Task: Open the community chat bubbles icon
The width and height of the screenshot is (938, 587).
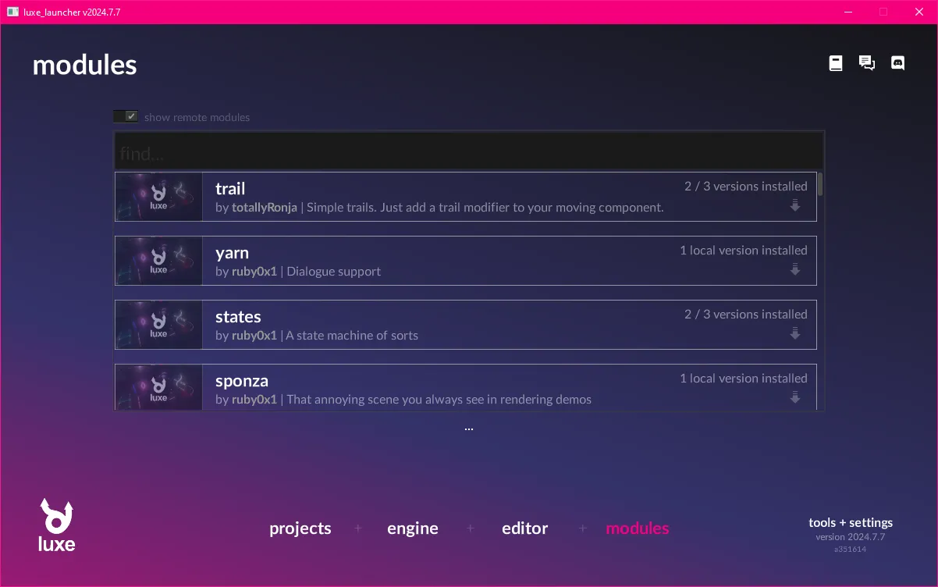Action: pos(867,63)
